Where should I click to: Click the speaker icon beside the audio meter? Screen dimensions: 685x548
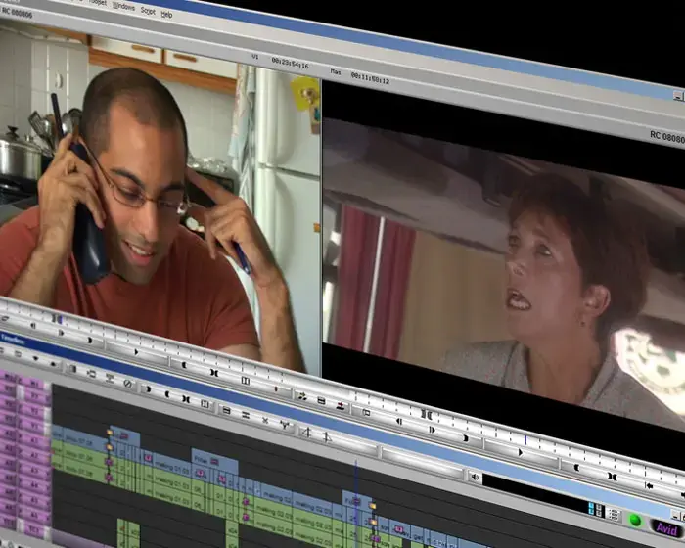click(x=475, y=477)
